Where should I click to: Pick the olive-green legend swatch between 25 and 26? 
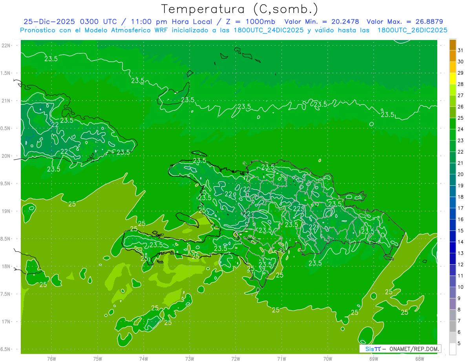453,112
